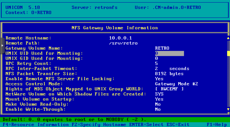Click the RPC Inter-Packet Timeout label

click(x=42, y=69)
